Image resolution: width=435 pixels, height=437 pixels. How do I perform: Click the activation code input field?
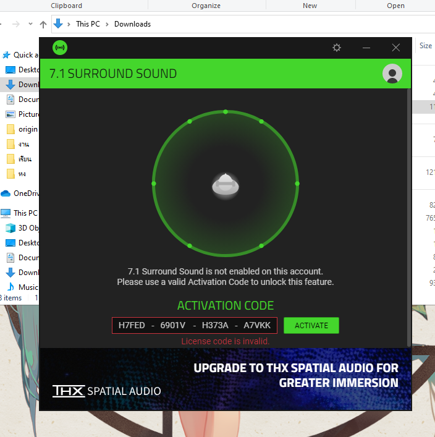[195, 325]
